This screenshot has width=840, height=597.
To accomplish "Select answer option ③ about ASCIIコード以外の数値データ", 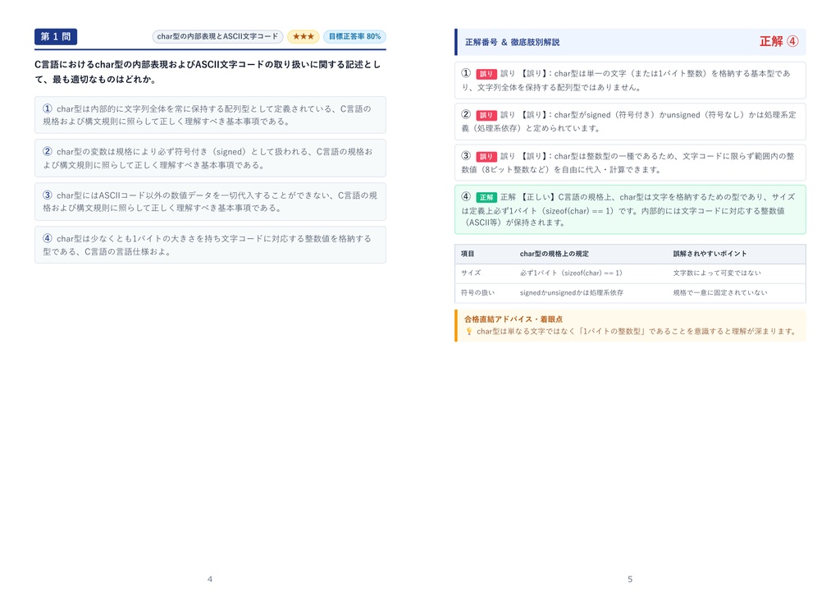I will pyautogui.click(x=210, y=202).
